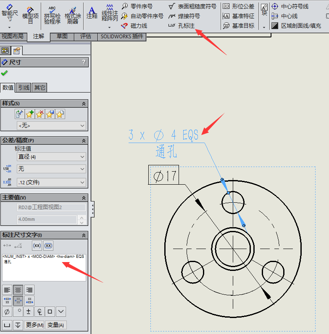This screenshot has height=334, width=329.
Task: Click the save style star icon
Action: click(50, 114)
